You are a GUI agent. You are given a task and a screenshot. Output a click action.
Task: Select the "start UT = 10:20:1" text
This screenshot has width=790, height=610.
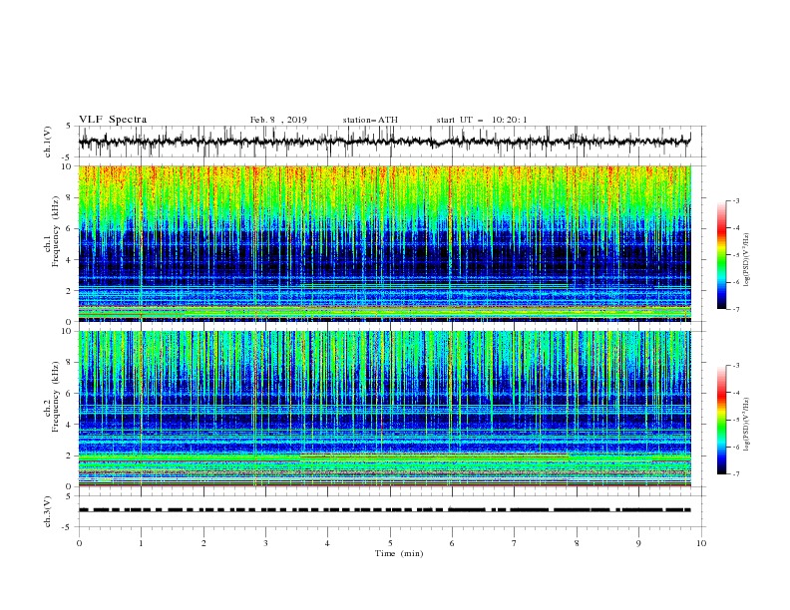point(482,120)
